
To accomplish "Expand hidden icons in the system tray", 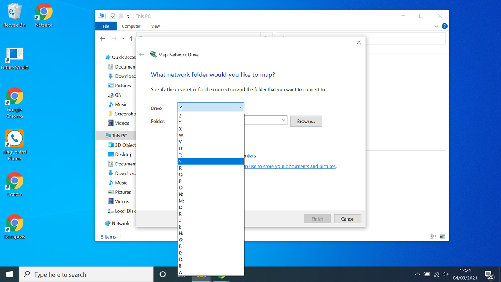I will pos(417,274).
